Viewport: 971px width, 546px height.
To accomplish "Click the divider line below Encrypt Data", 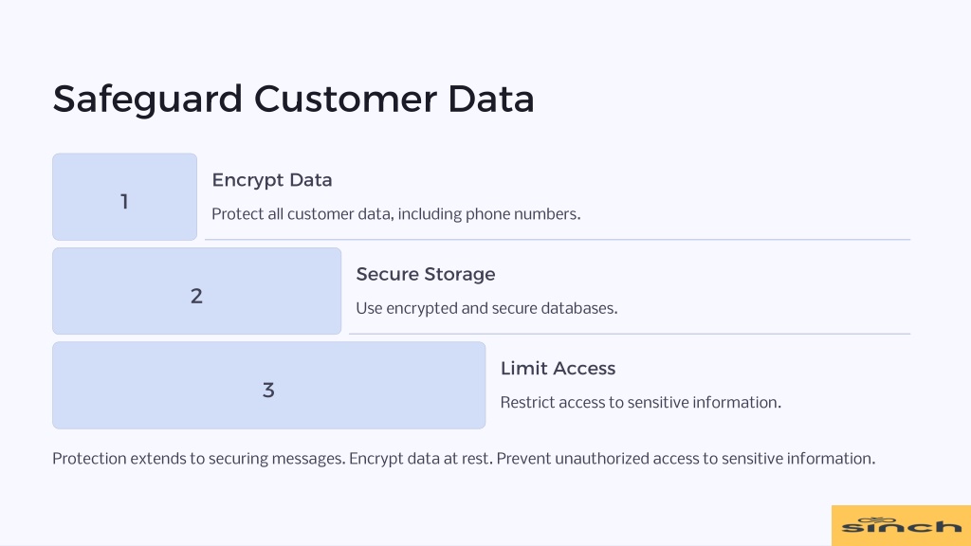I will [558, 239].
